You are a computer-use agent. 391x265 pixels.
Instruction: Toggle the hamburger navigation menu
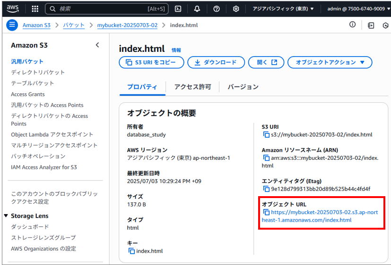[x=12, y=25]
